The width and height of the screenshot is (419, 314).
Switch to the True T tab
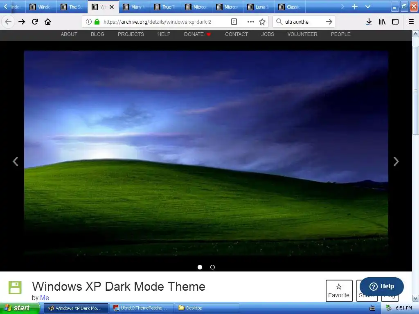[165, 7]
